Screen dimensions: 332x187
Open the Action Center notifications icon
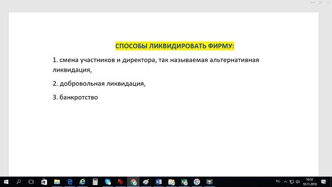[323, 182]
